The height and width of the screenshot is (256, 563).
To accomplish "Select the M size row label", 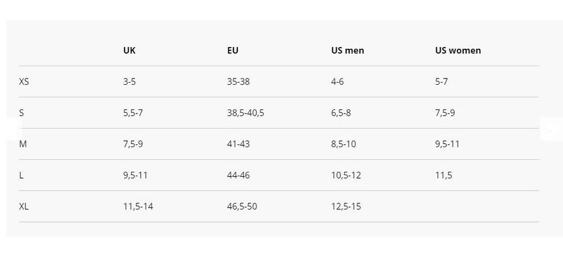I will pyautogui.click(x=23, y=144).
